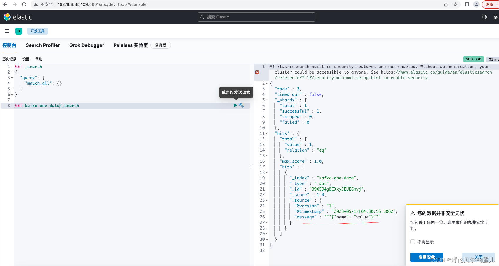Click the "_index" : "kafka-one-data" line

coord(324,178)
